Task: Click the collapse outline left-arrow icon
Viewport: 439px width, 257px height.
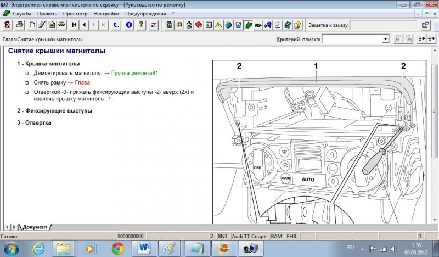Action: coord(421,38)
